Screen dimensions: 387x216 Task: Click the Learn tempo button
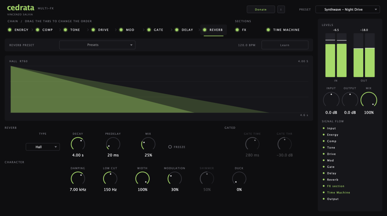[x=285, y=45]
